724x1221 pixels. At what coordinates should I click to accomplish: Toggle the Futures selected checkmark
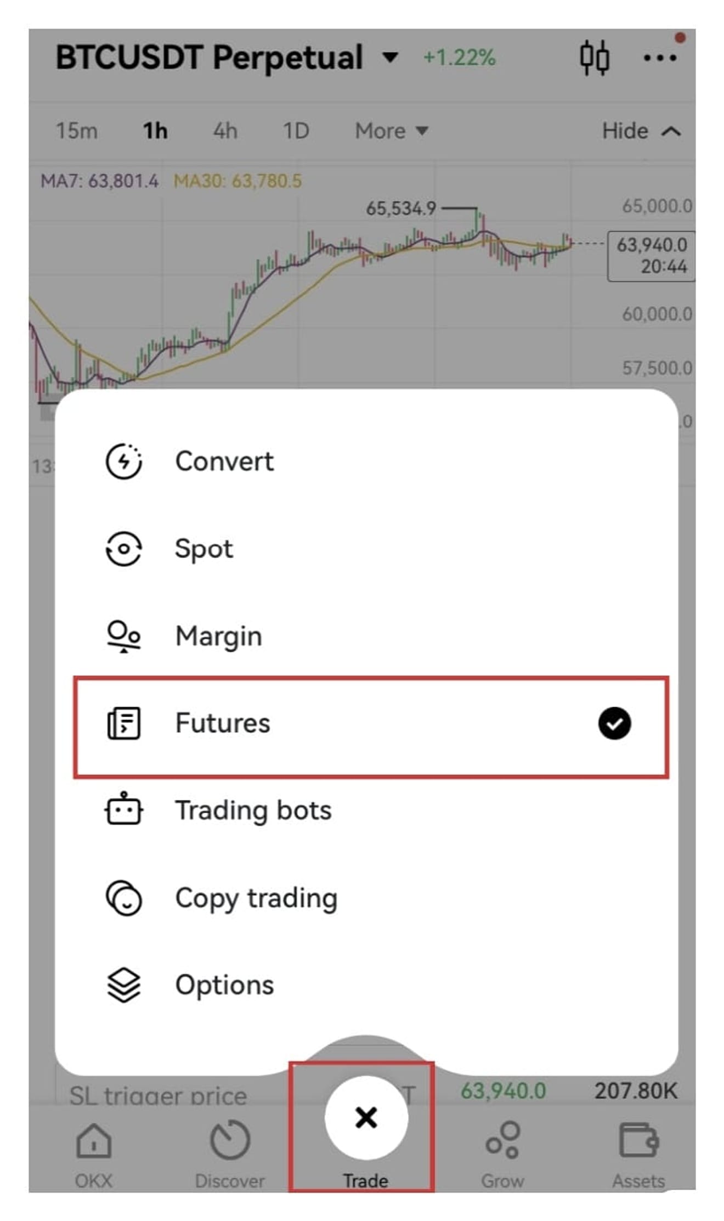tap(614, 723)
